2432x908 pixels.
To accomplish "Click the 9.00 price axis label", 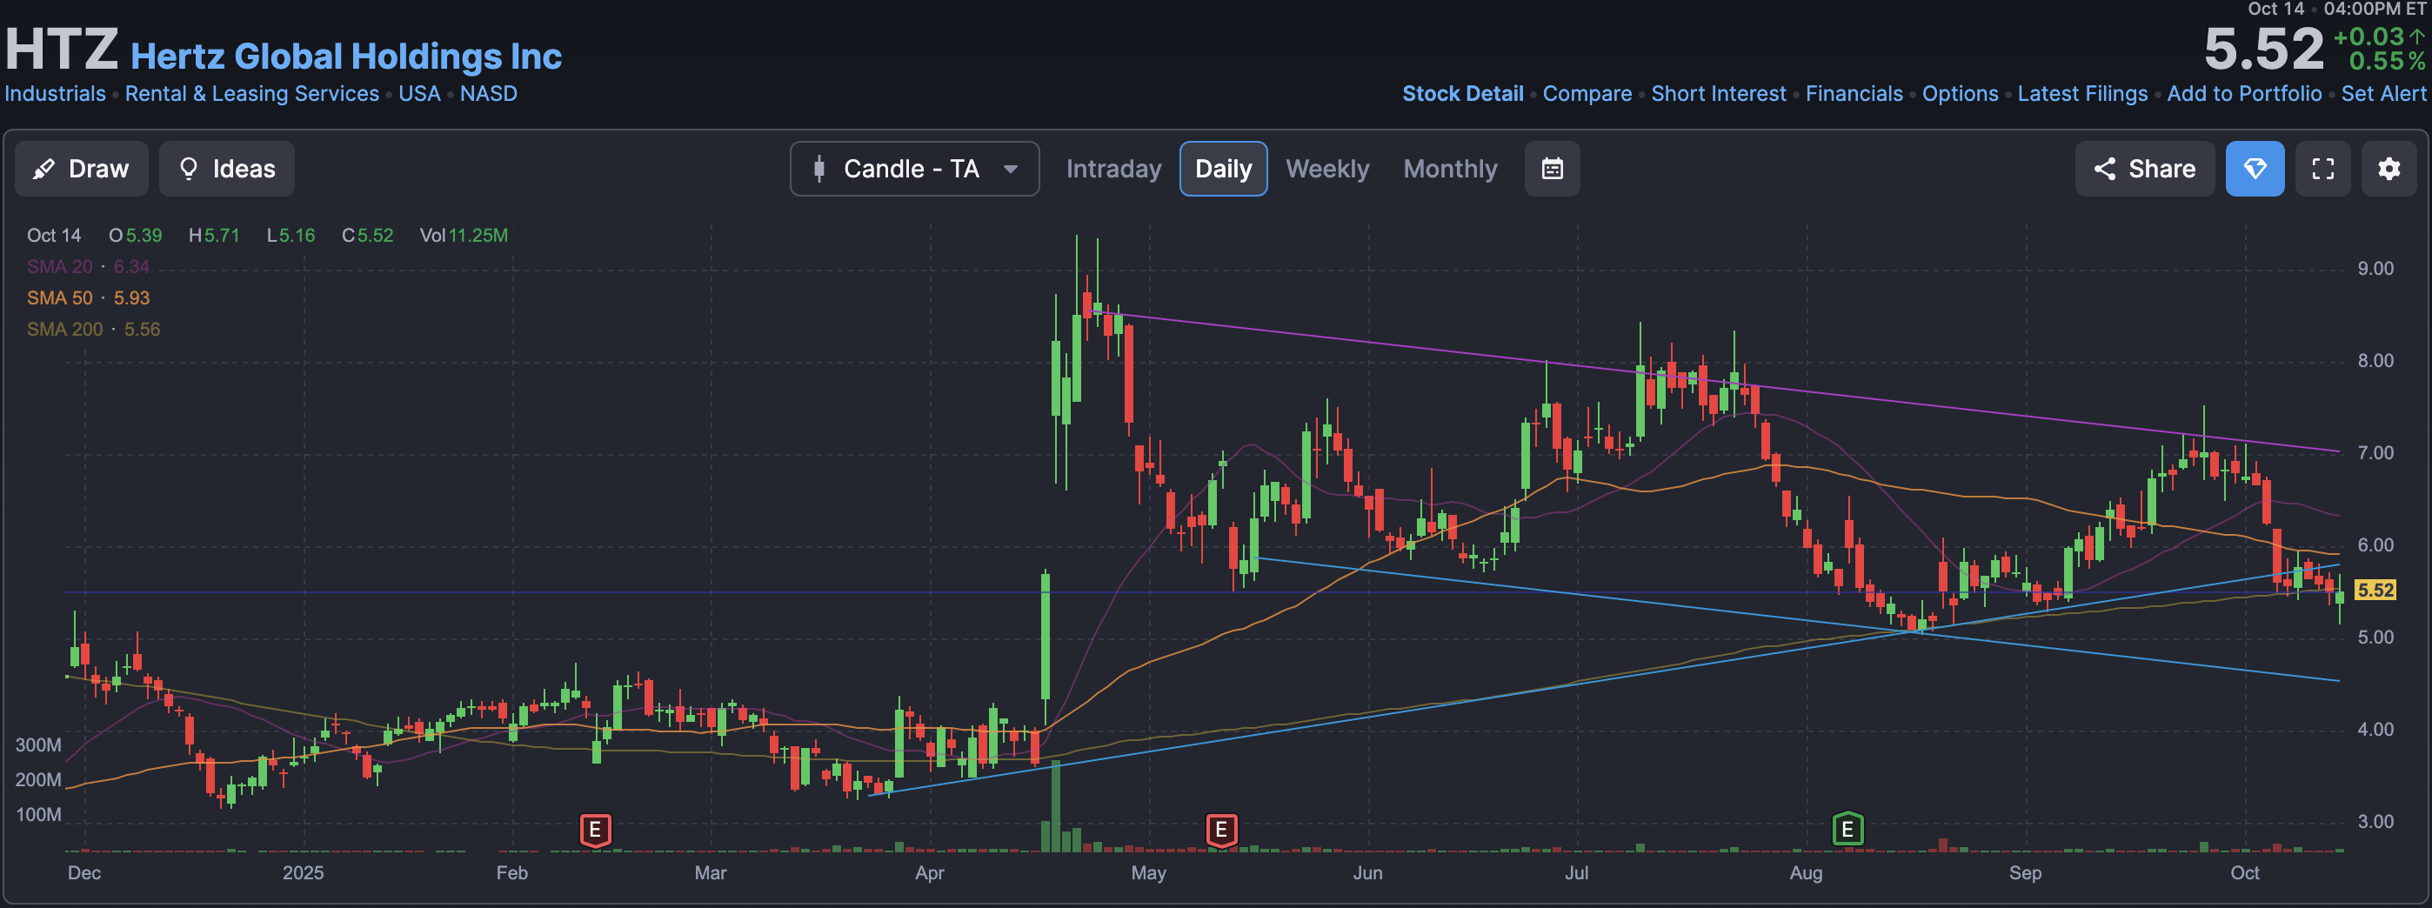I will 2375,269.
